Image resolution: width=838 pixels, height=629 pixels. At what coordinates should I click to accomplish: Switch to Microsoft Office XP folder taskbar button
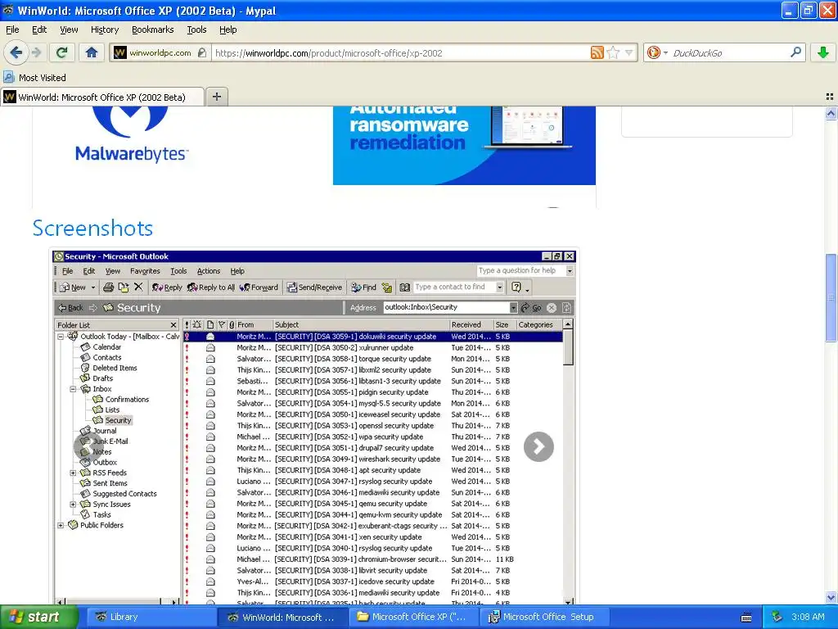pos(413,617)
